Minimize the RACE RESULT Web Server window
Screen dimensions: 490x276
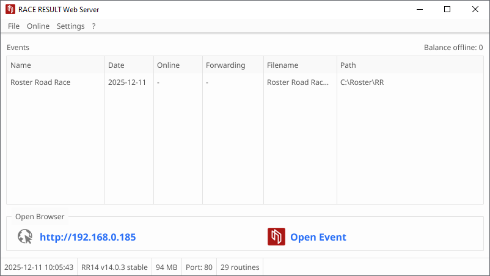(420, 9)
